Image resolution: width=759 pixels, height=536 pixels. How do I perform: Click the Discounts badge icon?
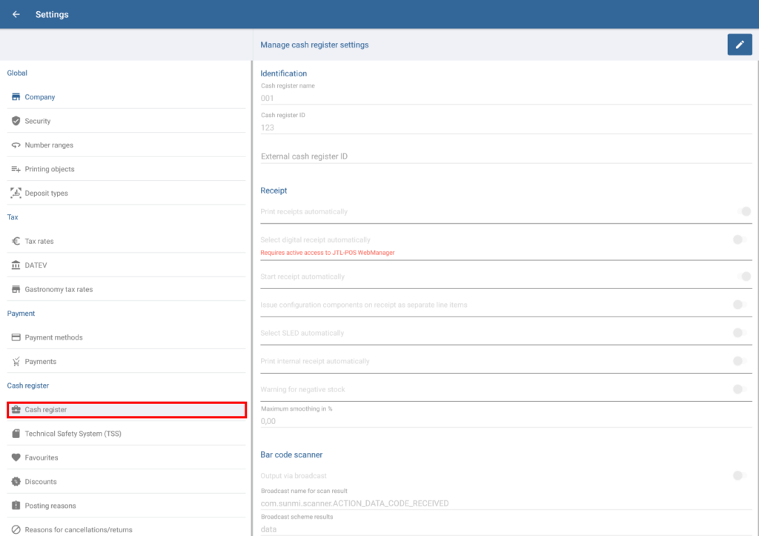(x=16, y=482)
